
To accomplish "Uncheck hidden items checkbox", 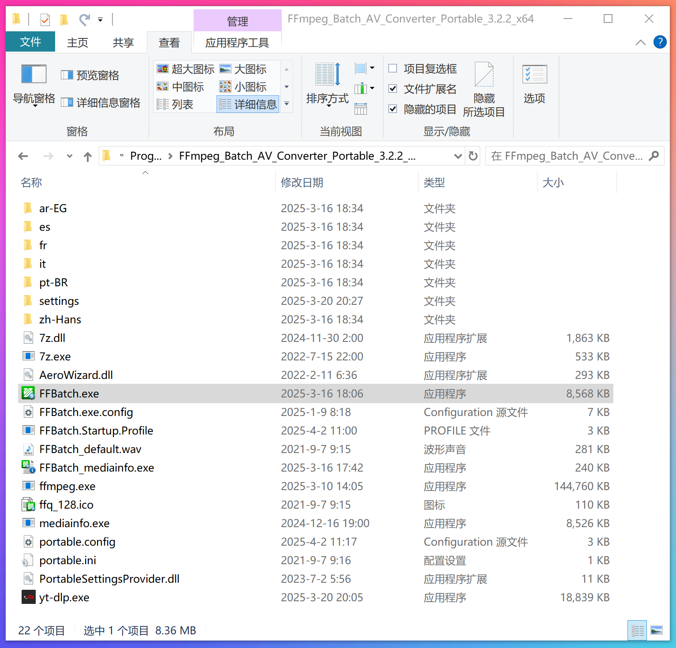I will click(393, 109).
